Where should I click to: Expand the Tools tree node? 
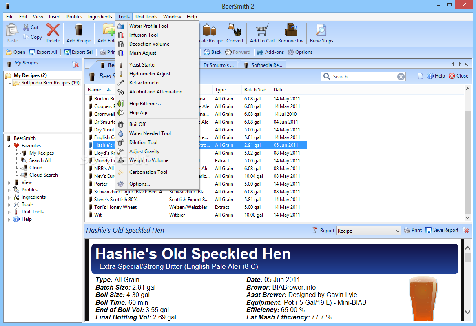click(x=9, y=205)
